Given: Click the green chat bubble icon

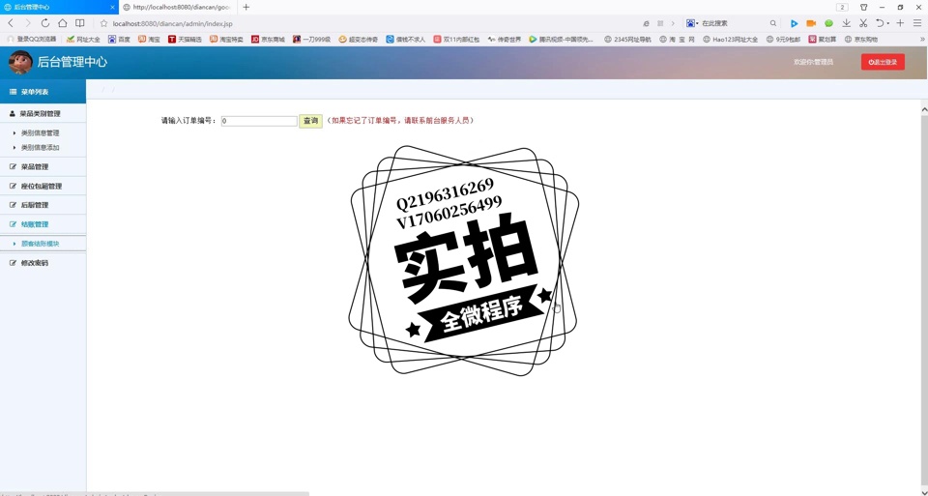Looking at the screenshot, I should [828, 23].
